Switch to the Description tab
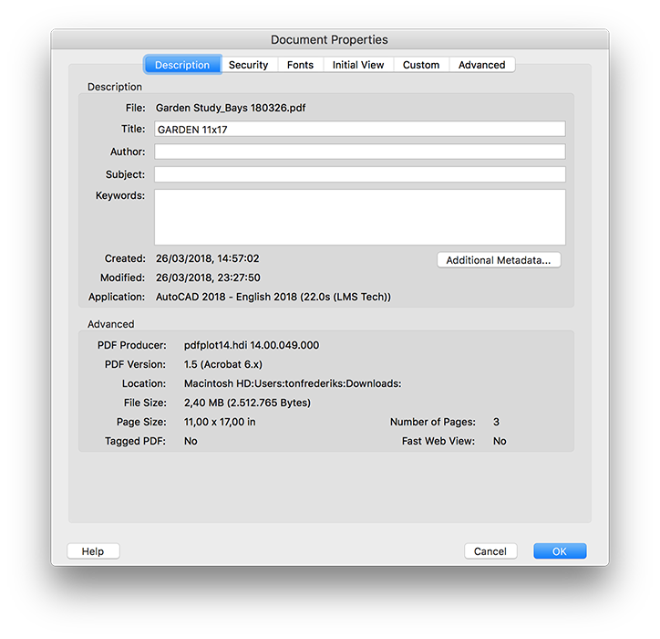The image size is (660, 639). [x=182, y=65]
